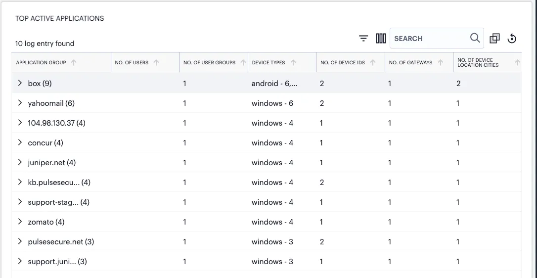
Task: Select the juniper.net (4) row label
Action: coord(52,162)
